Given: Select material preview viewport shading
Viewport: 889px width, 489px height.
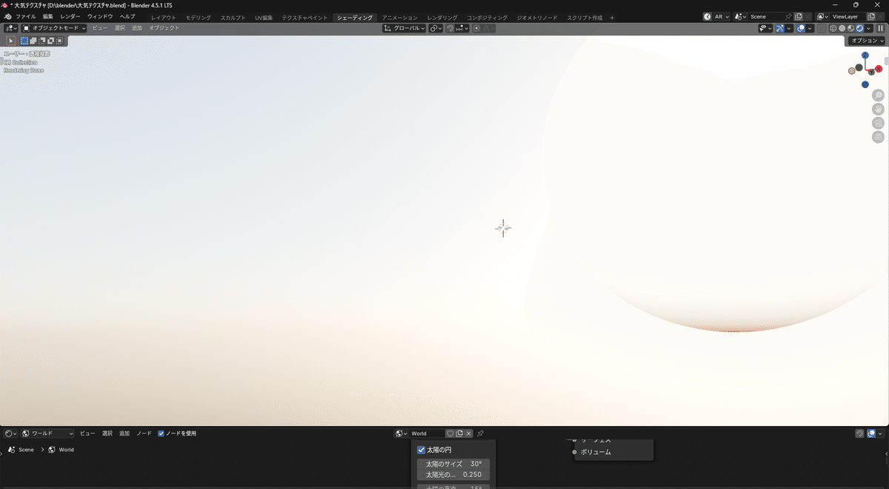Looking at the screenshot, I should tap(851, 28).
